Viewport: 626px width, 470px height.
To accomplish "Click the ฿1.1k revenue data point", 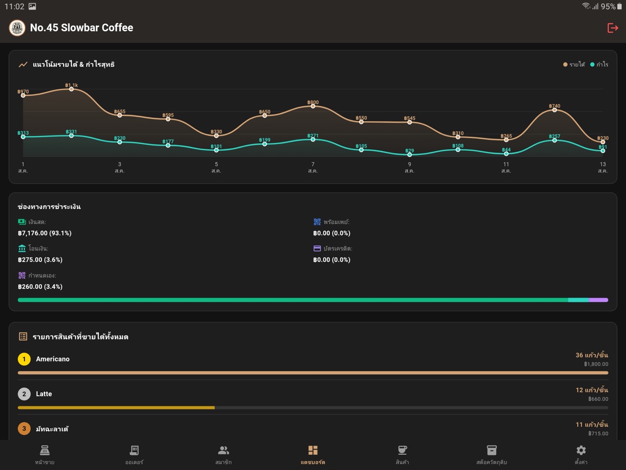I will coord(71,89).
